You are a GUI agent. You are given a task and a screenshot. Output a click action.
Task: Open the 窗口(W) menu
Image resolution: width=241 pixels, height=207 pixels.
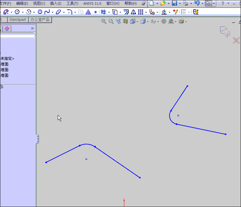[113, 3]
